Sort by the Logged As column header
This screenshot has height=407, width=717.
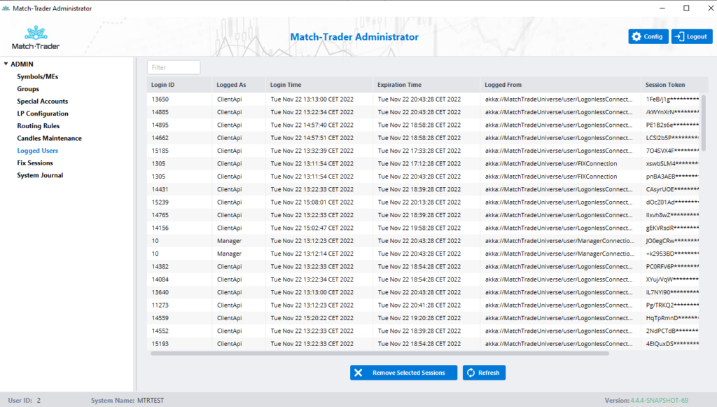click(x=239, y=85)
